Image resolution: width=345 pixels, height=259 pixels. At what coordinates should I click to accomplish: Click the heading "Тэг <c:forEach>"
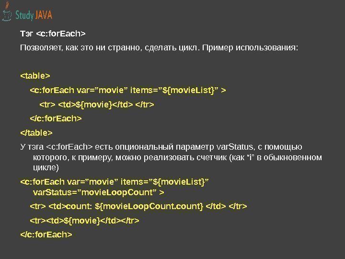[52, 33]
